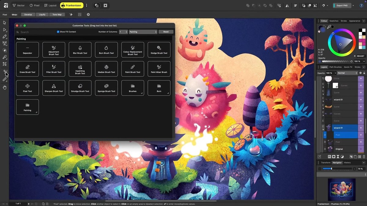367x206 pixels.
Task: Click the Colour Replacement Brush Tool tile
Action: (x=133, y=50)
